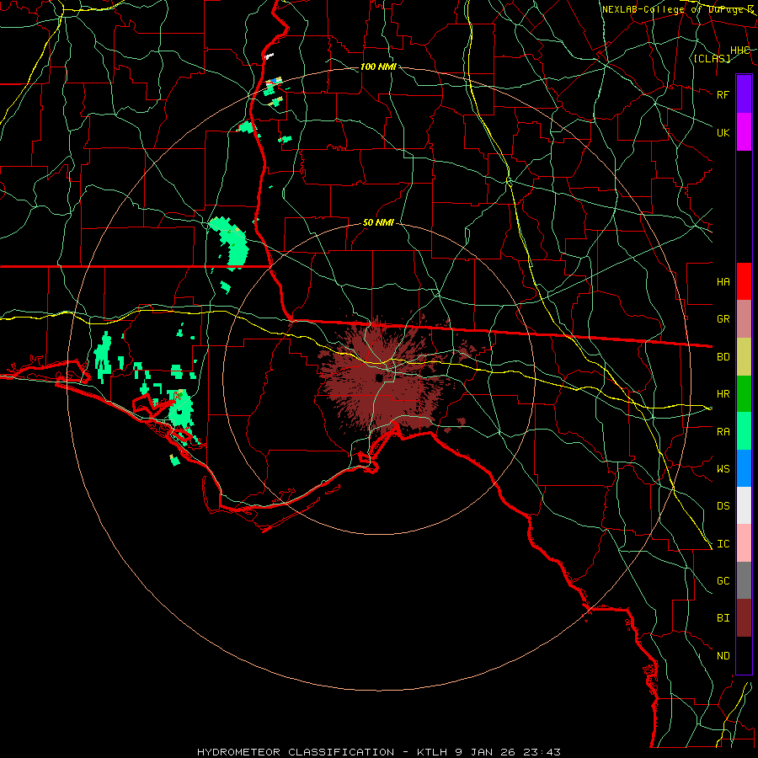
Task: Click the UK legend label
Action: [723, 132]
